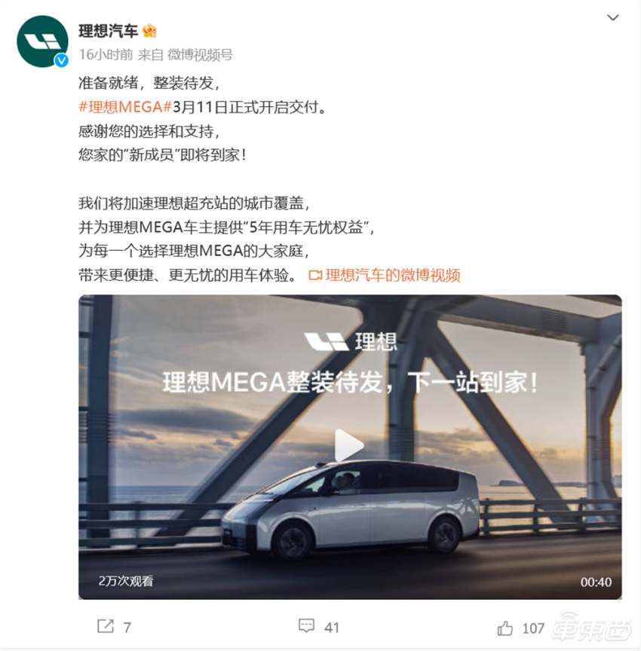Open the Li Auto profile avatar

pyautogui.click(x=42, y=41)
